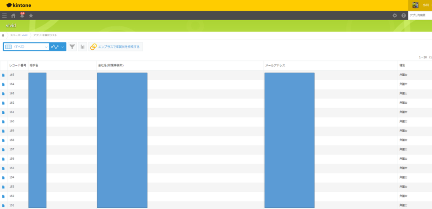This screenshot has width=432, height=209.
Task: Click the アプリ内検索 search field
Action: click(420, 16)
